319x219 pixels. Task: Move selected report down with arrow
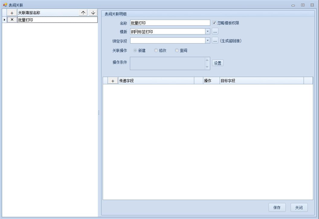93,13
